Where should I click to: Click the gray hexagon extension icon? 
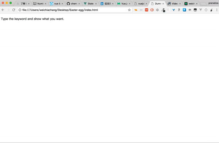click(157, 10)
